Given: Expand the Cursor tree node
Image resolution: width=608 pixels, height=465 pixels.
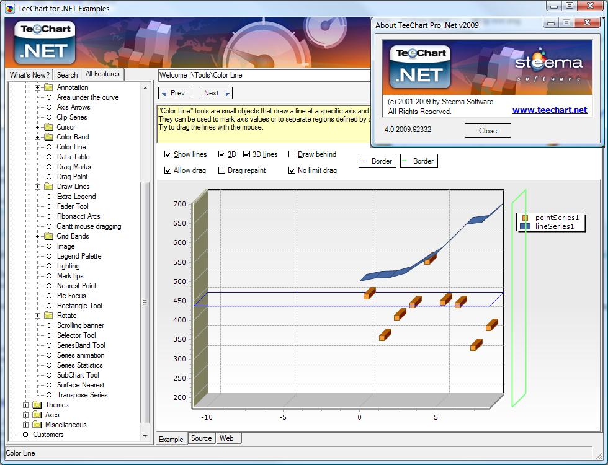Looking at the screenshot, I should click(38, 127).
